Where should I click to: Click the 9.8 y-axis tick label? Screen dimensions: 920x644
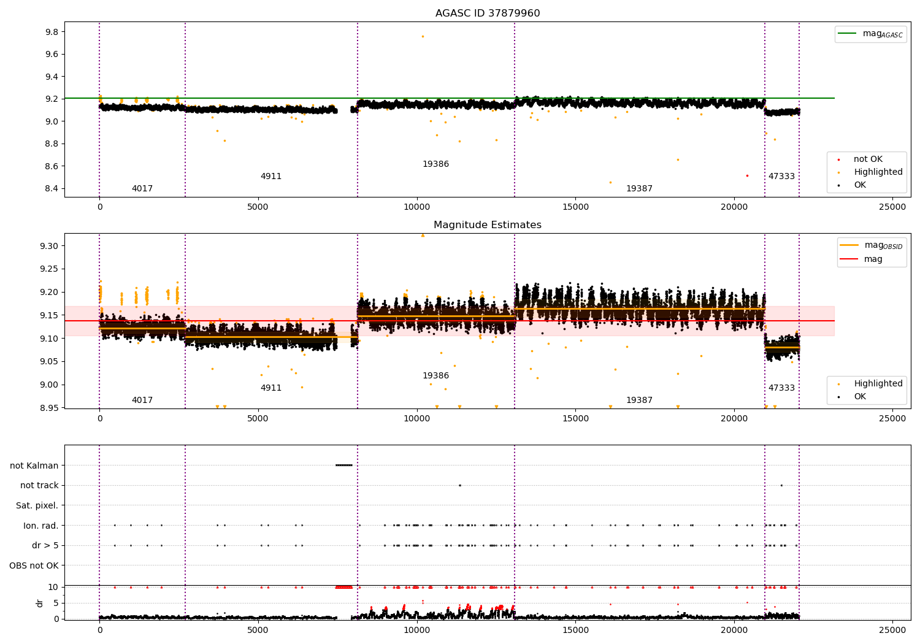[52, 32]
